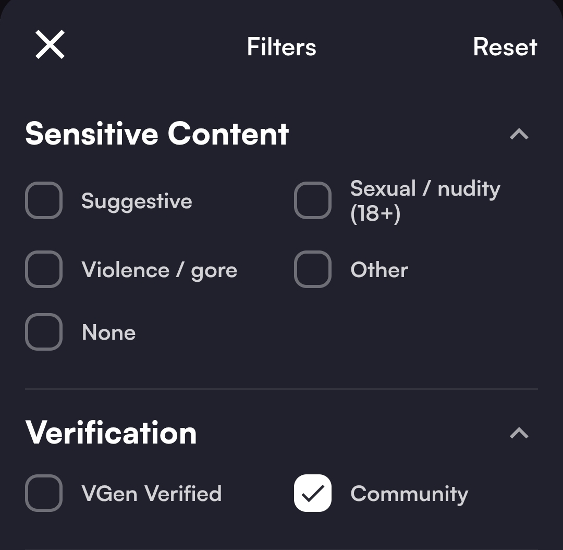Tick the Other sensitive content checkbox
This screenshot has width=563, height=550.
pyautogui.click(x=313, y=269)
